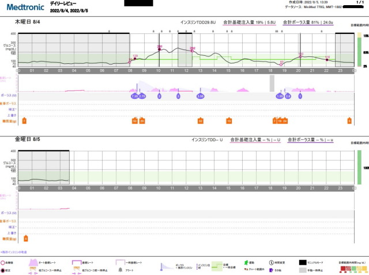Click the ボーラス (U) row label on 8/4
Image resolution: width=369 pixels, height=275 pixels.
click(x=9, y=96)
